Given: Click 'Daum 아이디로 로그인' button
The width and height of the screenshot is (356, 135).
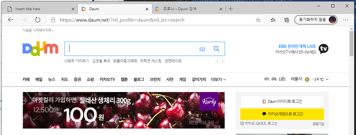Looking at the screenshot, I should [x=282, y=101].
